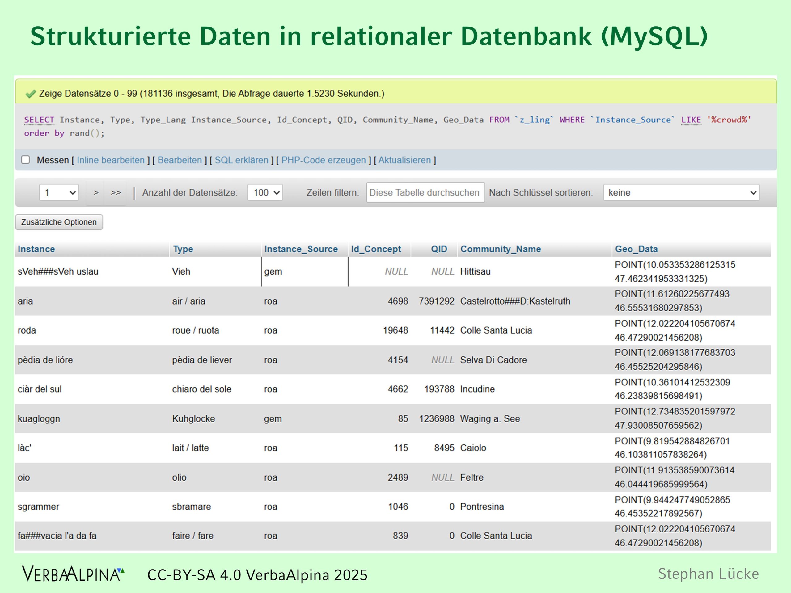Click the Aktualisieren link
Image resolution: width=791 pixels, height=593 pixels.
point(404,160)
